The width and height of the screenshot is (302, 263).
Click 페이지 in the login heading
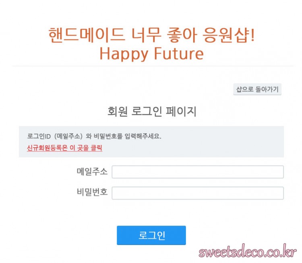click(x=181, y=111)
